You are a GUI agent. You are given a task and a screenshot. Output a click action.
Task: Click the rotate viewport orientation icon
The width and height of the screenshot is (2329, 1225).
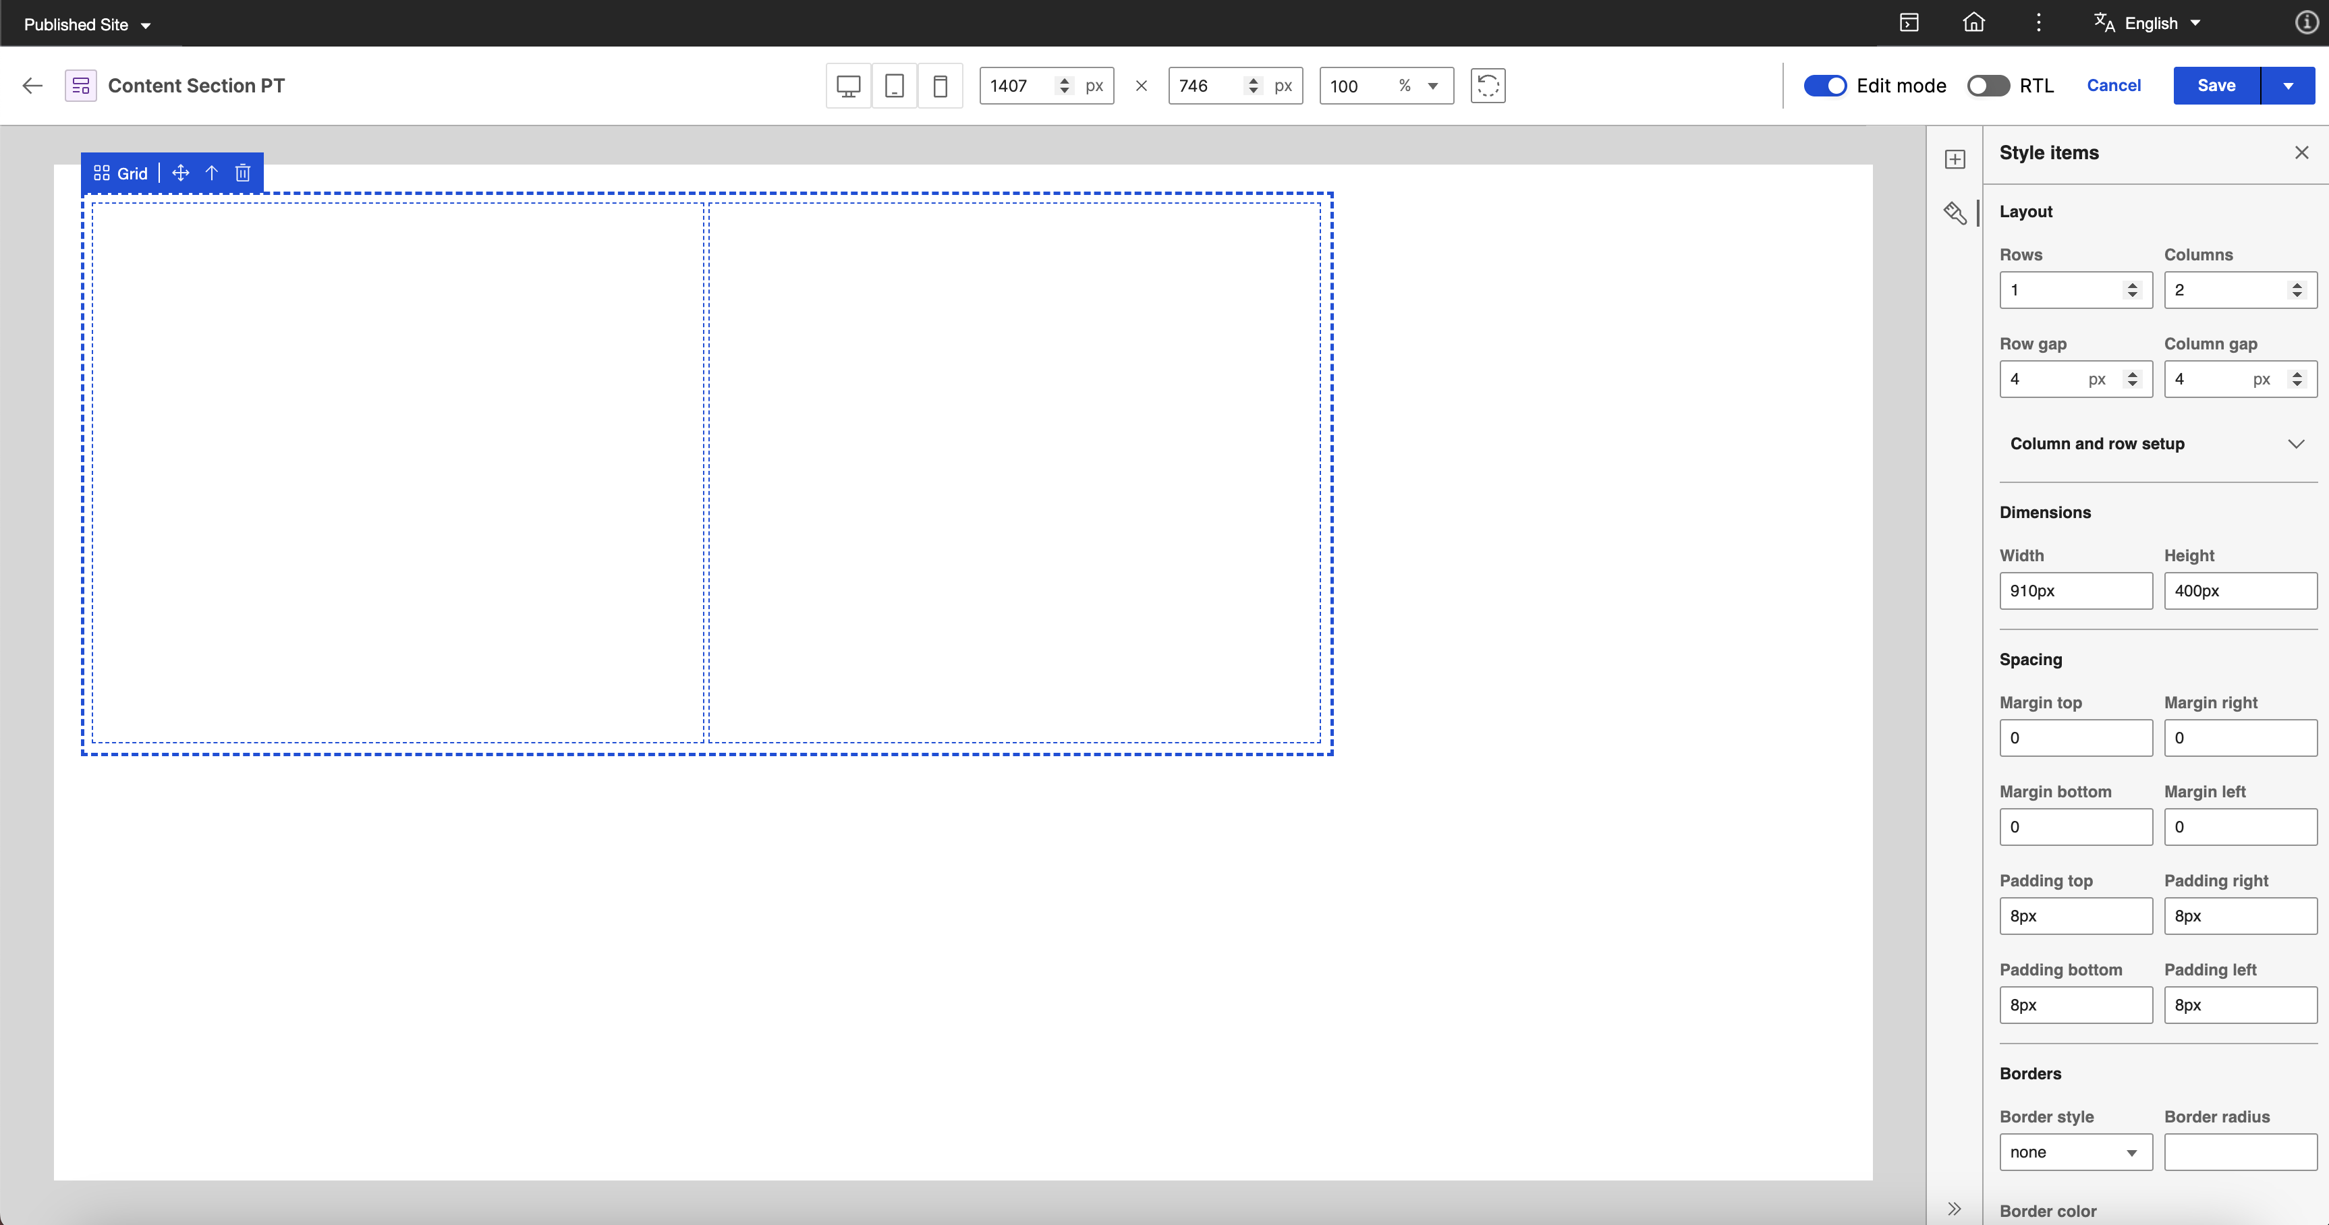[1487, 86]
